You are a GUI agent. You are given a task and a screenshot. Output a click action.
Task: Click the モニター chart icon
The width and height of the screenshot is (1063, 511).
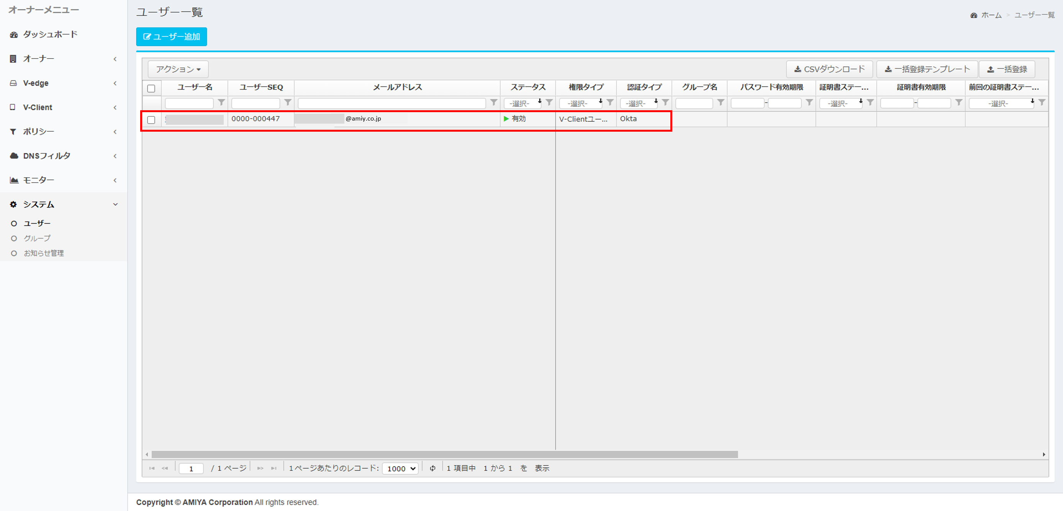tap(14, 180)
